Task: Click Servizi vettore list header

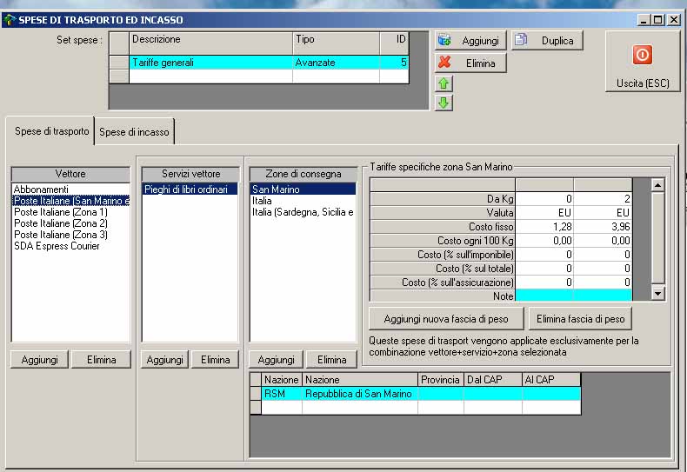Action: click(190, 174)
